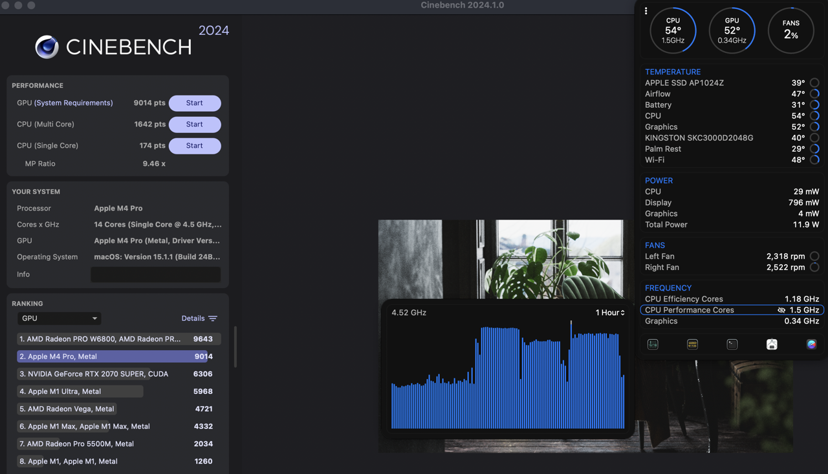Click the ring indicator in the Palm Rest row
The width and height of the screenshot is (828, 474).
(814, 149)
